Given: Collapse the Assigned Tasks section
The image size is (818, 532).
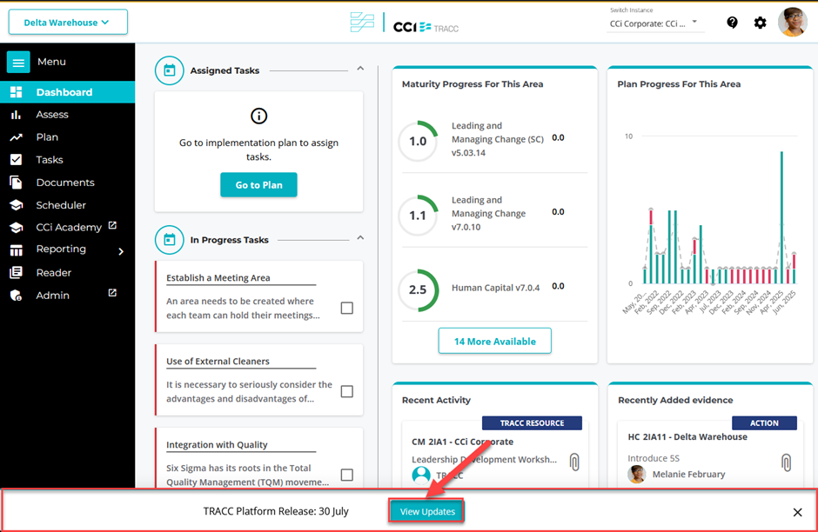Looking at the screenshot, I should click(360, 69).
